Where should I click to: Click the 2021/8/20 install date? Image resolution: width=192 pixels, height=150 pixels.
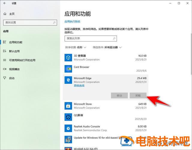tap(141, 119)
